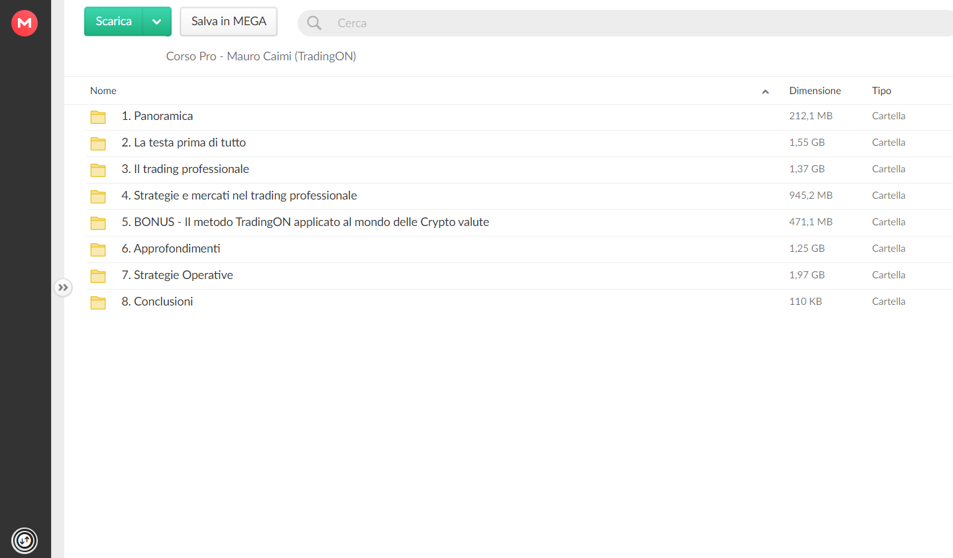
Task: Toggle the sort direction arrow
Action: [765, 91]
